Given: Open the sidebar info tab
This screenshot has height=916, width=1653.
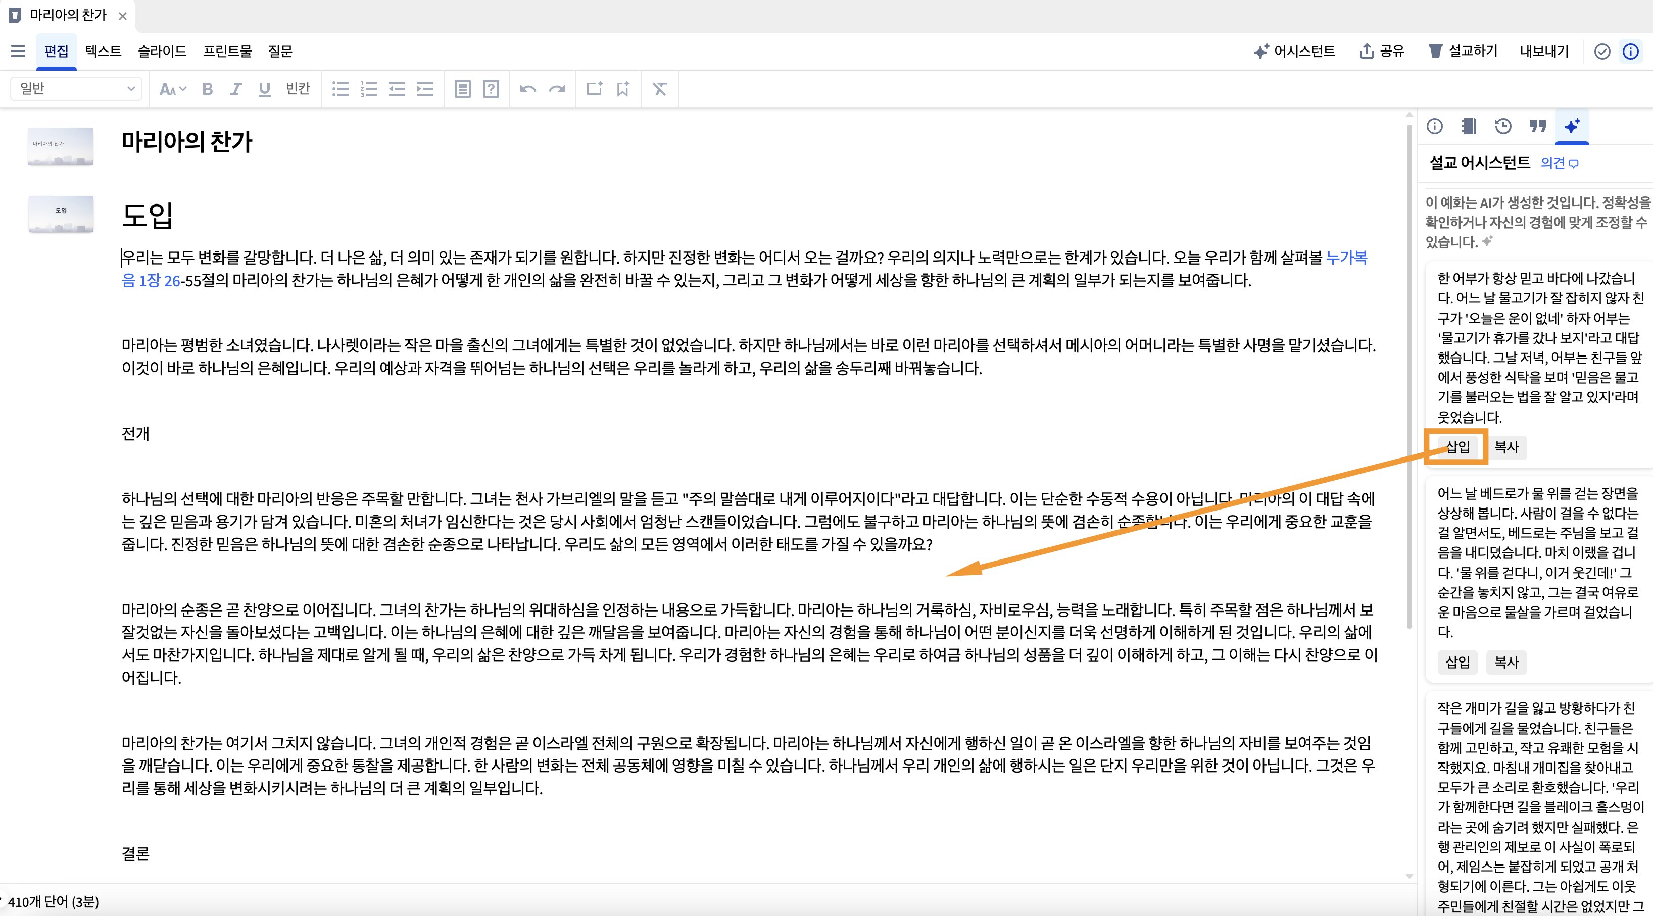Looking at the screenshot, I should point(1435,126).
